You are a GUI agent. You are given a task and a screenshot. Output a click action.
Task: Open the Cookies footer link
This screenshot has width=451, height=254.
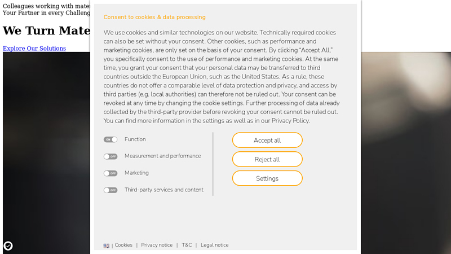coord(123,245)
